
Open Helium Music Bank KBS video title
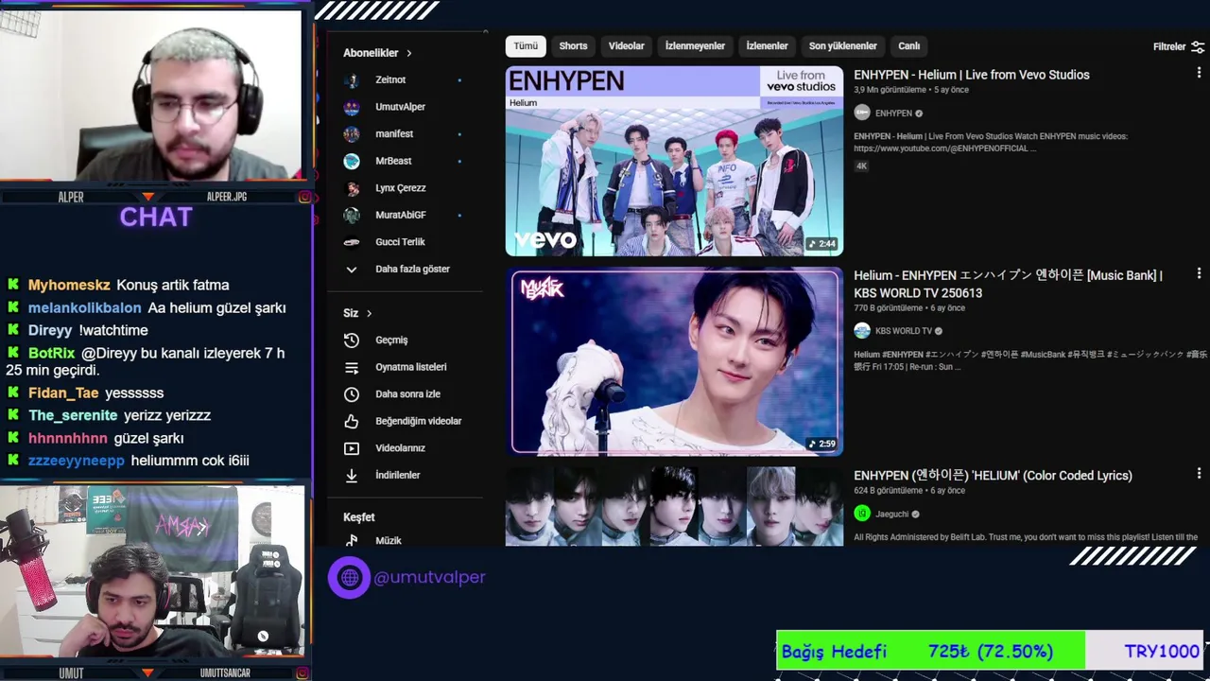tap(1009, 284)
